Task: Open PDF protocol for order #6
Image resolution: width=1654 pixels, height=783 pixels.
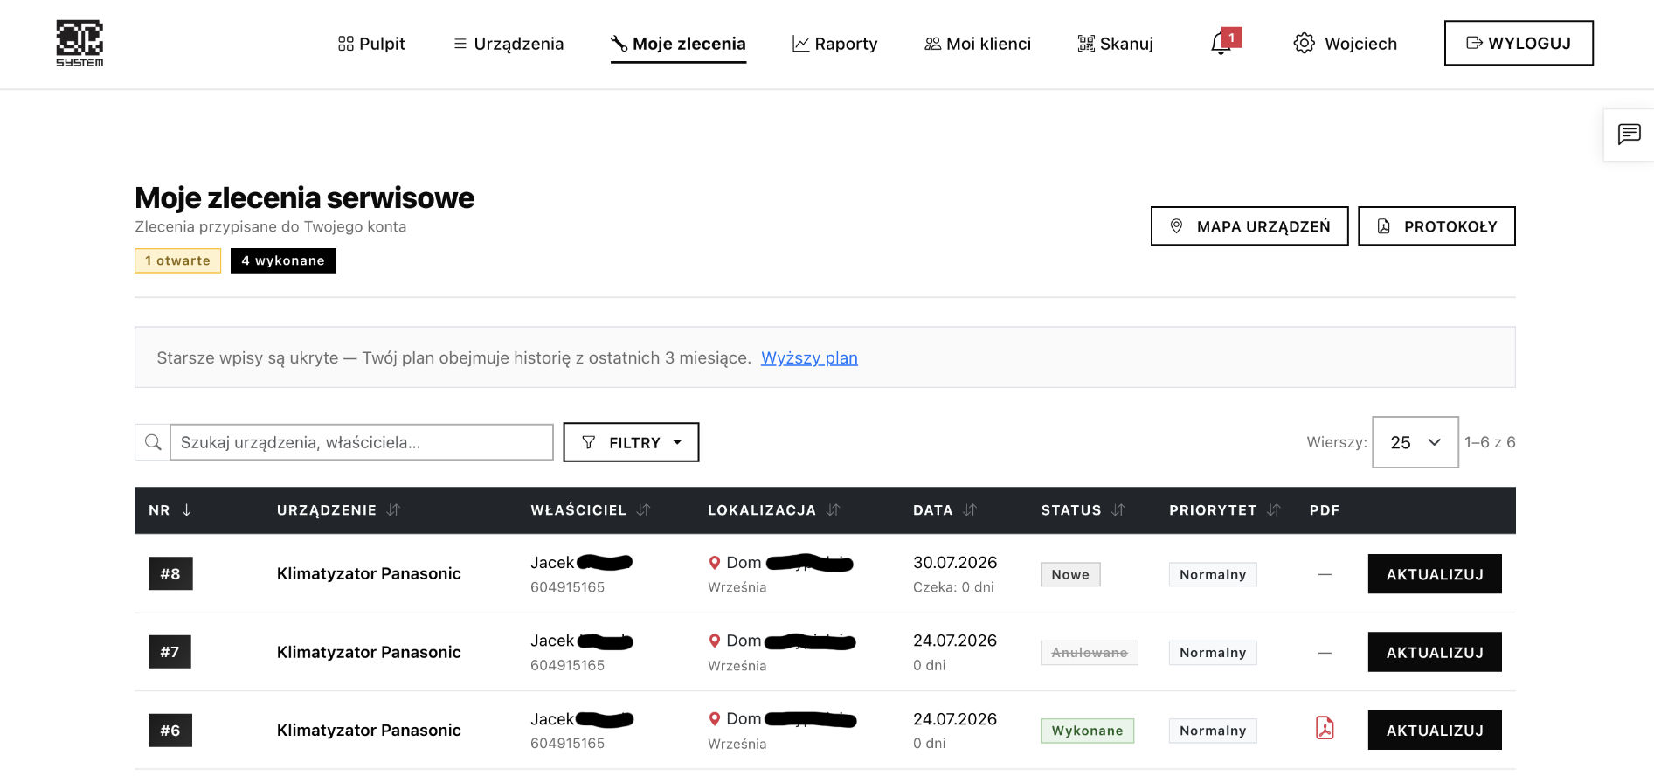Action: tap(1325, 728)
